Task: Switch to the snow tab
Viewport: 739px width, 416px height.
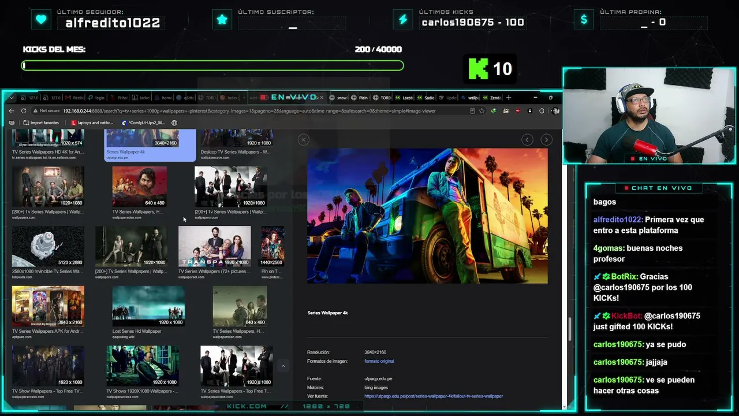Action: [337, 98]
